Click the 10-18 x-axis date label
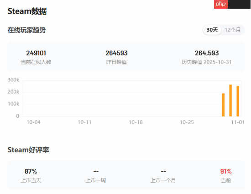The height and width of the screenshot is (194, 251). (x=136, y=122)
